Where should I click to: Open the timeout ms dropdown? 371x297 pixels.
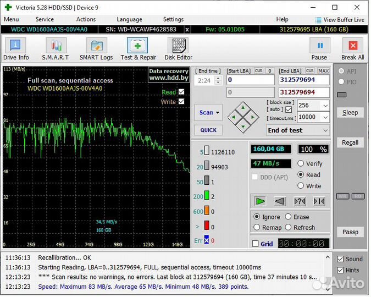pyautogui.click(x=325, y=117)
